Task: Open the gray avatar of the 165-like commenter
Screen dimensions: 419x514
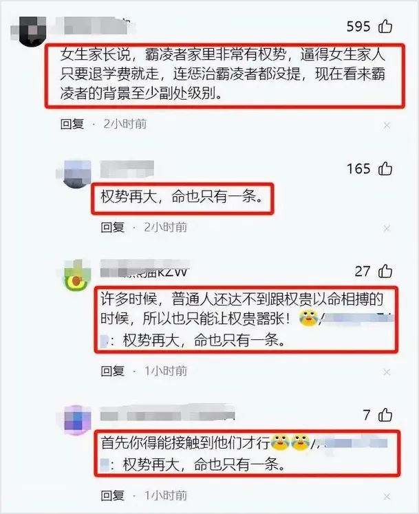Action: pos(75,174)
